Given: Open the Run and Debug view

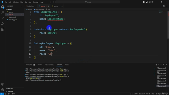Looking at the screenshot, I should pos(3,23).
